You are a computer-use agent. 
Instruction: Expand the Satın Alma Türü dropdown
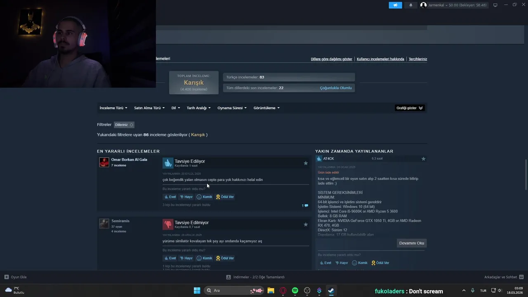[149, 108]
